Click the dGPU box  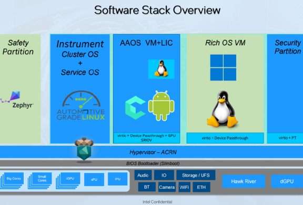pos(287,181)
